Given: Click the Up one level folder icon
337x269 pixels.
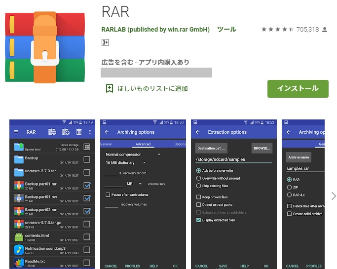Looking at the screenshot, I should click(19, 147).
